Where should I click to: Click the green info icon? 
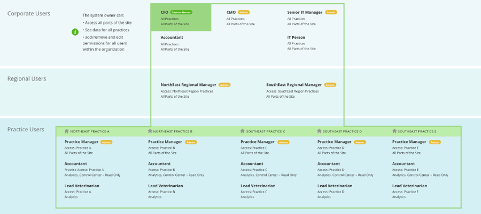(x=75, y=32)
